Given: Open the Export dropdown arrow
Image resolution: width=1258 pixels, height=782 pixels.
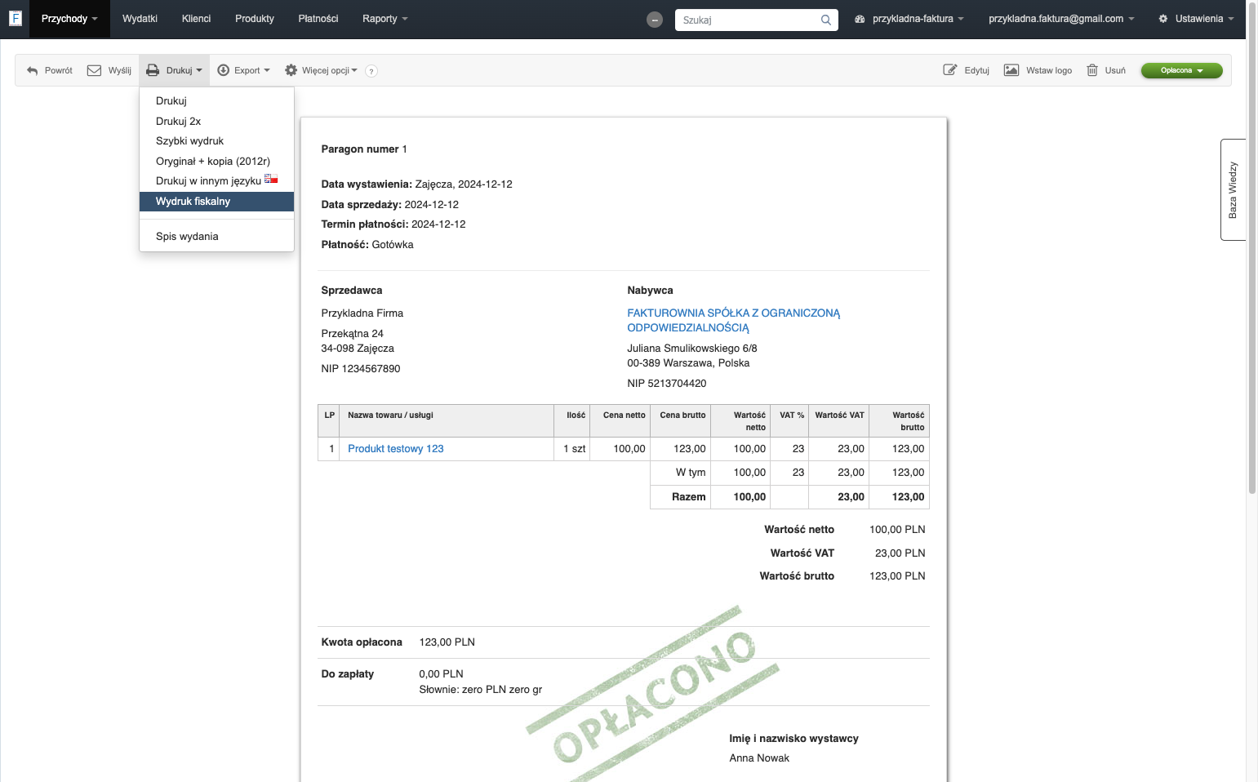Looking at the screenshot, I should click(266, 70).
